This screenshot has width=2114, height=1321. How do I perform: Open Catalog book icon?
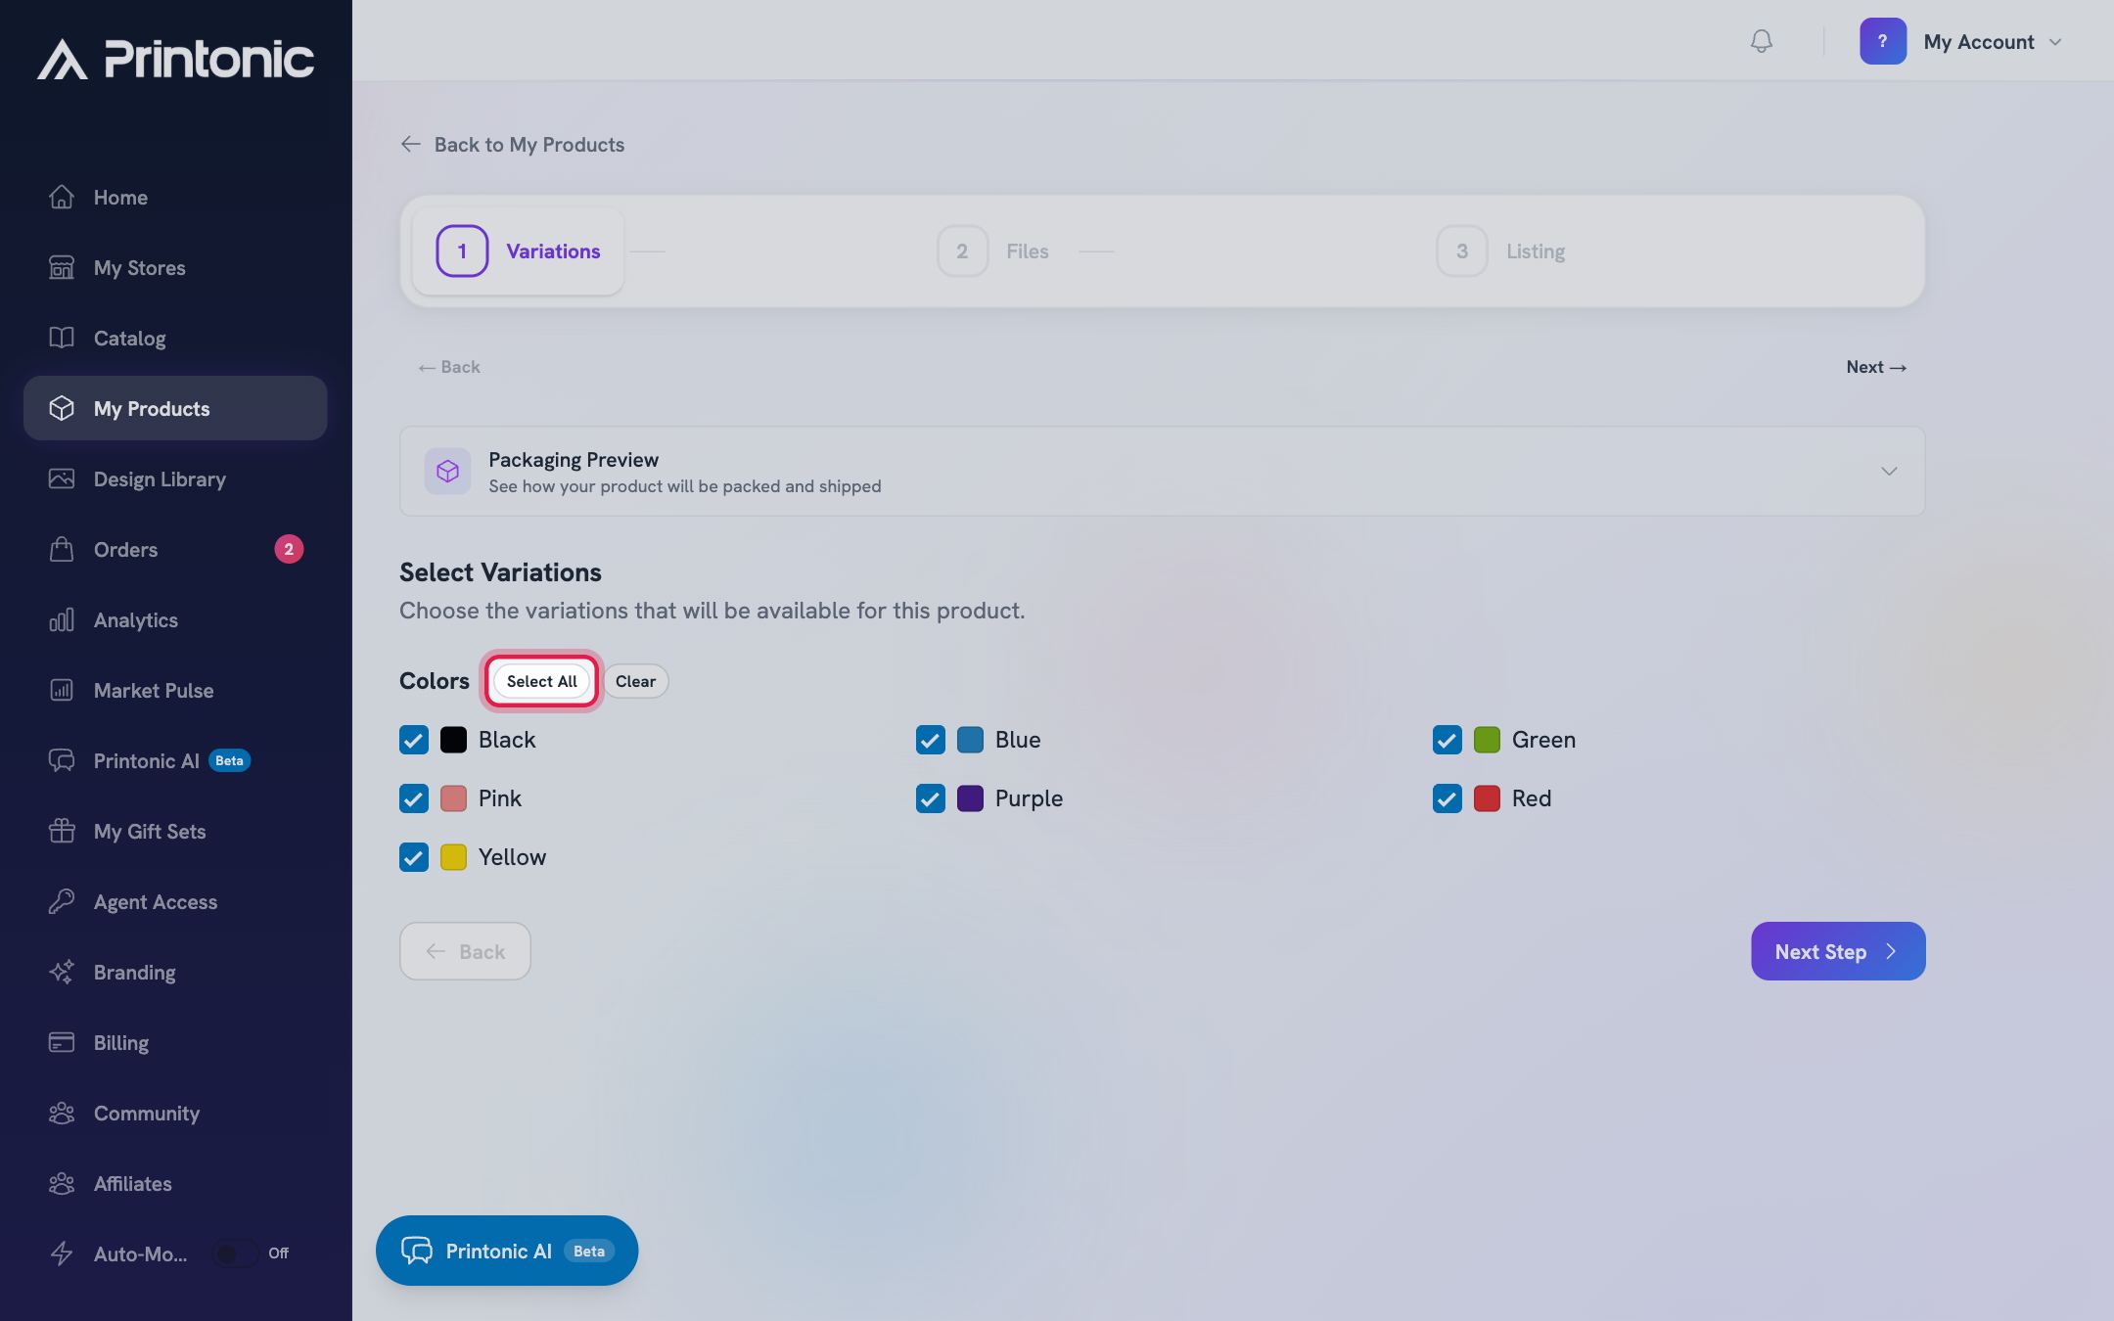tap(62, 338)
